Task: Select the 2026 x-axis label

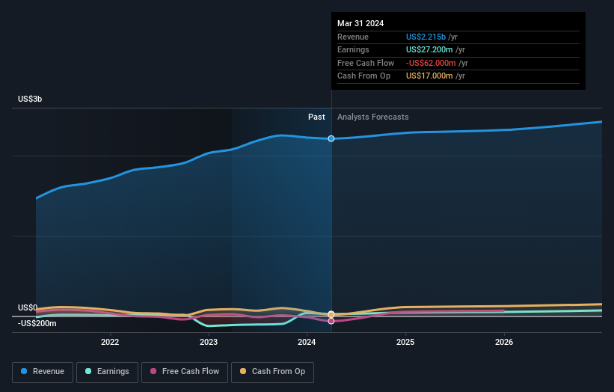Action: pos(504,343)
